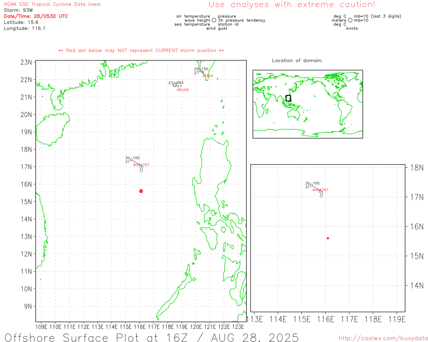Click units legend circle beside meters label
Viewport: 428px width, 342px height.
point(350,20)
